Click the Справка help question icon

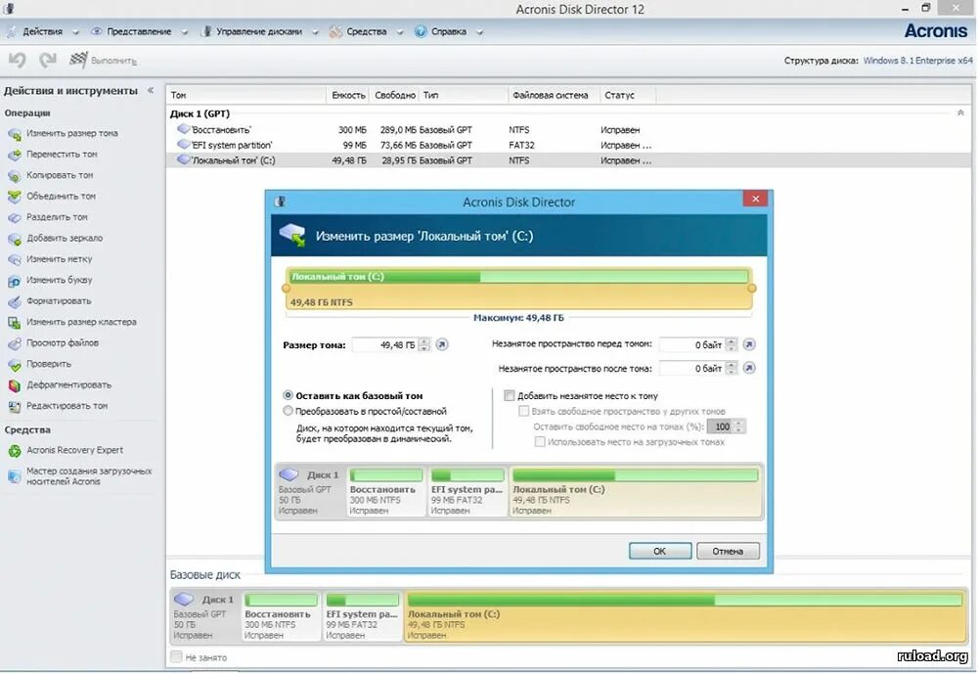[x=421, y=31]
